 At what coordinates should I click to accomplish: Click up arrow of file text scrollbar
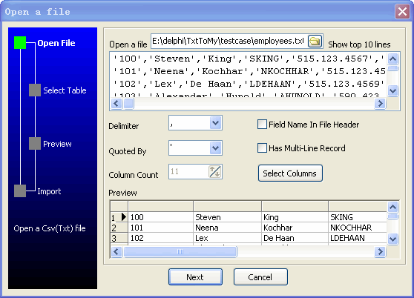click(x=393, y=59)
